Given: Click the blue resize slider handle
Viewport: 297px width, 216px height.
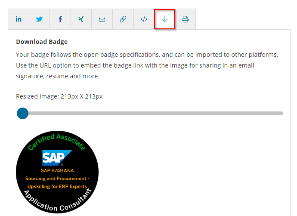Looking at the screenshot, I should [22, 114].
